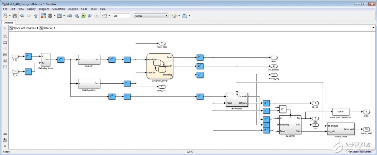Screen dimensions: 377x155
Task: Open Model Configuration Parameters gear icon
Action: point(50,16)
